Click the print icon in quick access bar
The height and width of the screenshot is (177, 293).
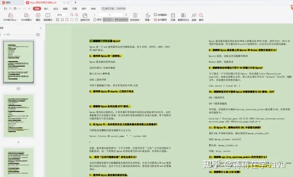click(x=15, y=9)
